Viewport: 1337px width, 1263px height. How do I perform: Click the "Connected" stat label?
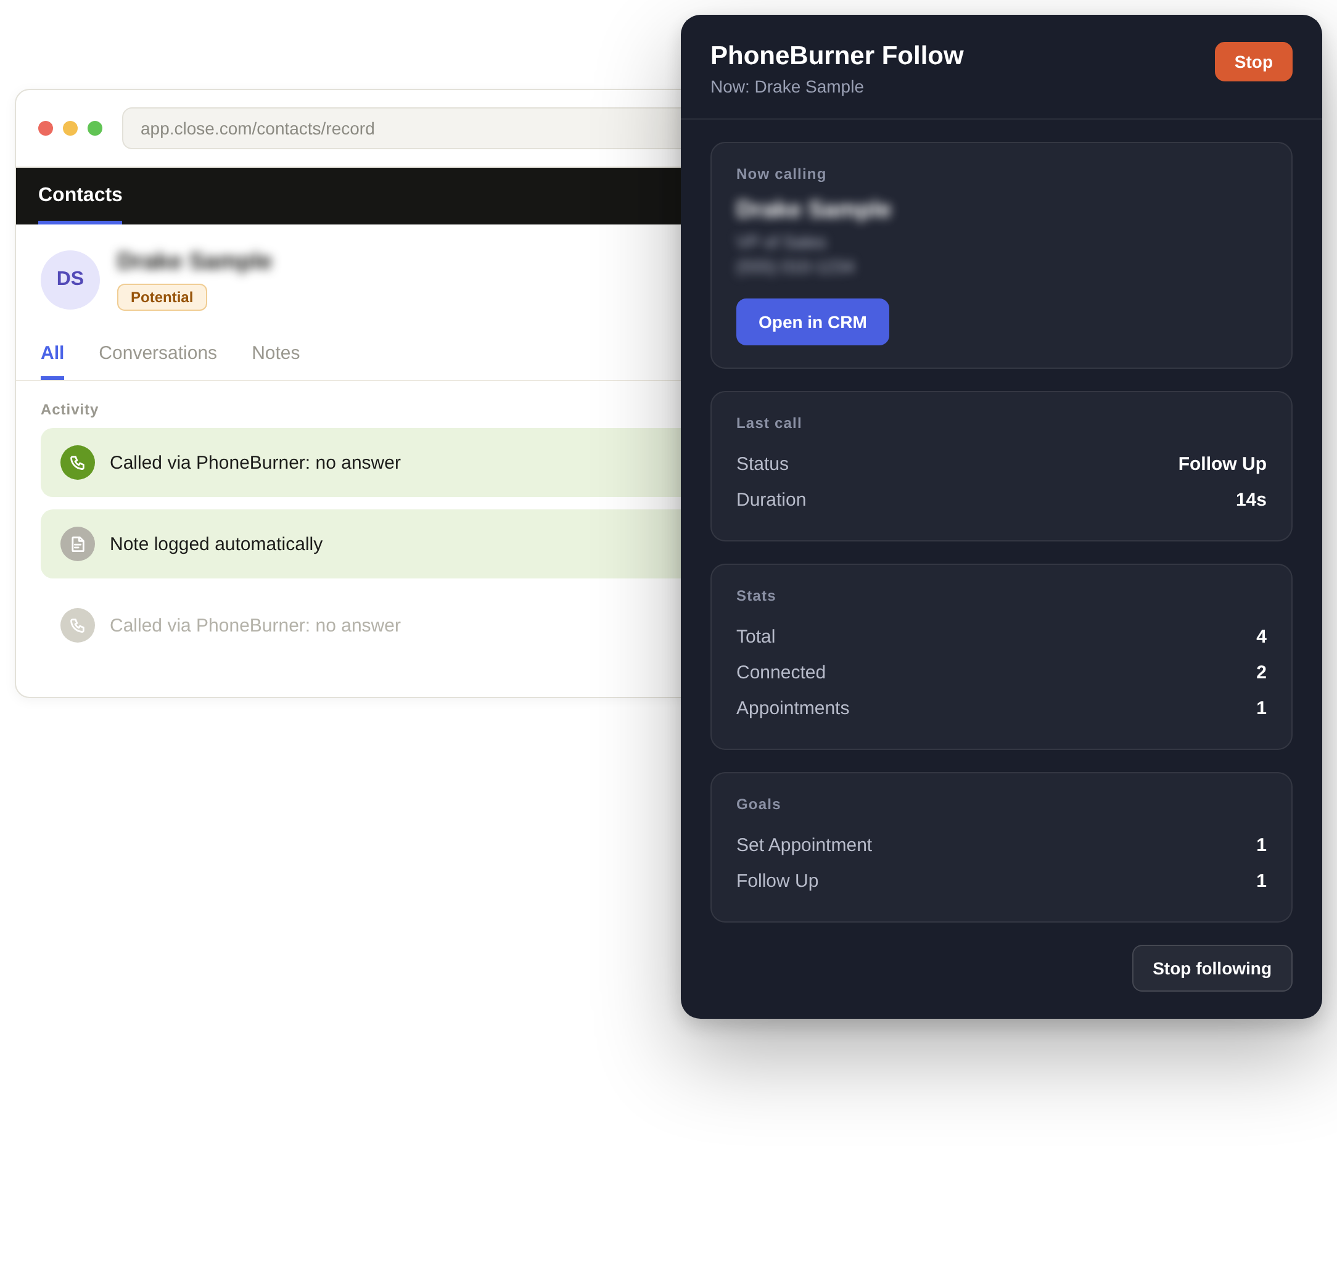tap(780, 672)
